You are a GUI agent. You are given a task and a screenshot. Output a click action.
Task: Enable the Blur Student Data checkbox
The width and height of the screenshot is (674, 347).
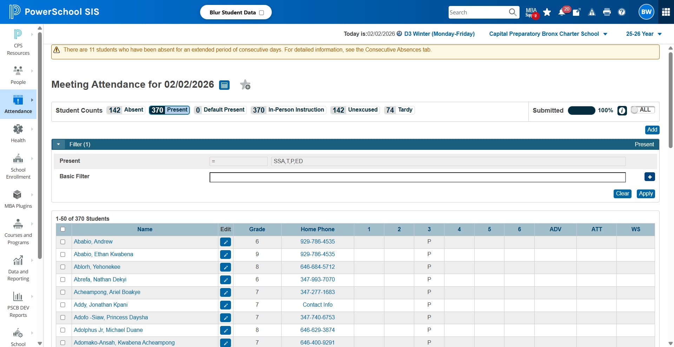click(x=262, y=13)
